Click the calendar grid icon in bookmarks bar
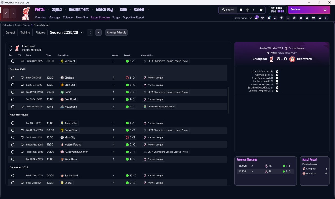Viewport: 335px width, 199px height. [314, 18]
